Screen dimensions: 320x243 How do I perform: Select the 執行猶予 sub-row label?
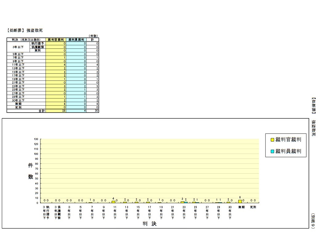[x=37, y=43]
